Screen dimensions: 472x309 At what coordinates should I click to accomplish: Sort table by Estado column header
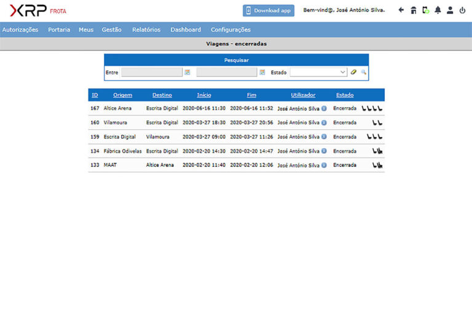click(x=345, y=95)
